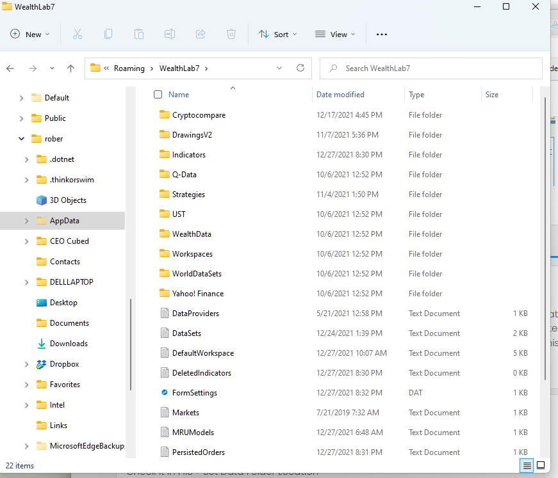
Task: Go forward with the right arrow
Action: coord(33,68)
